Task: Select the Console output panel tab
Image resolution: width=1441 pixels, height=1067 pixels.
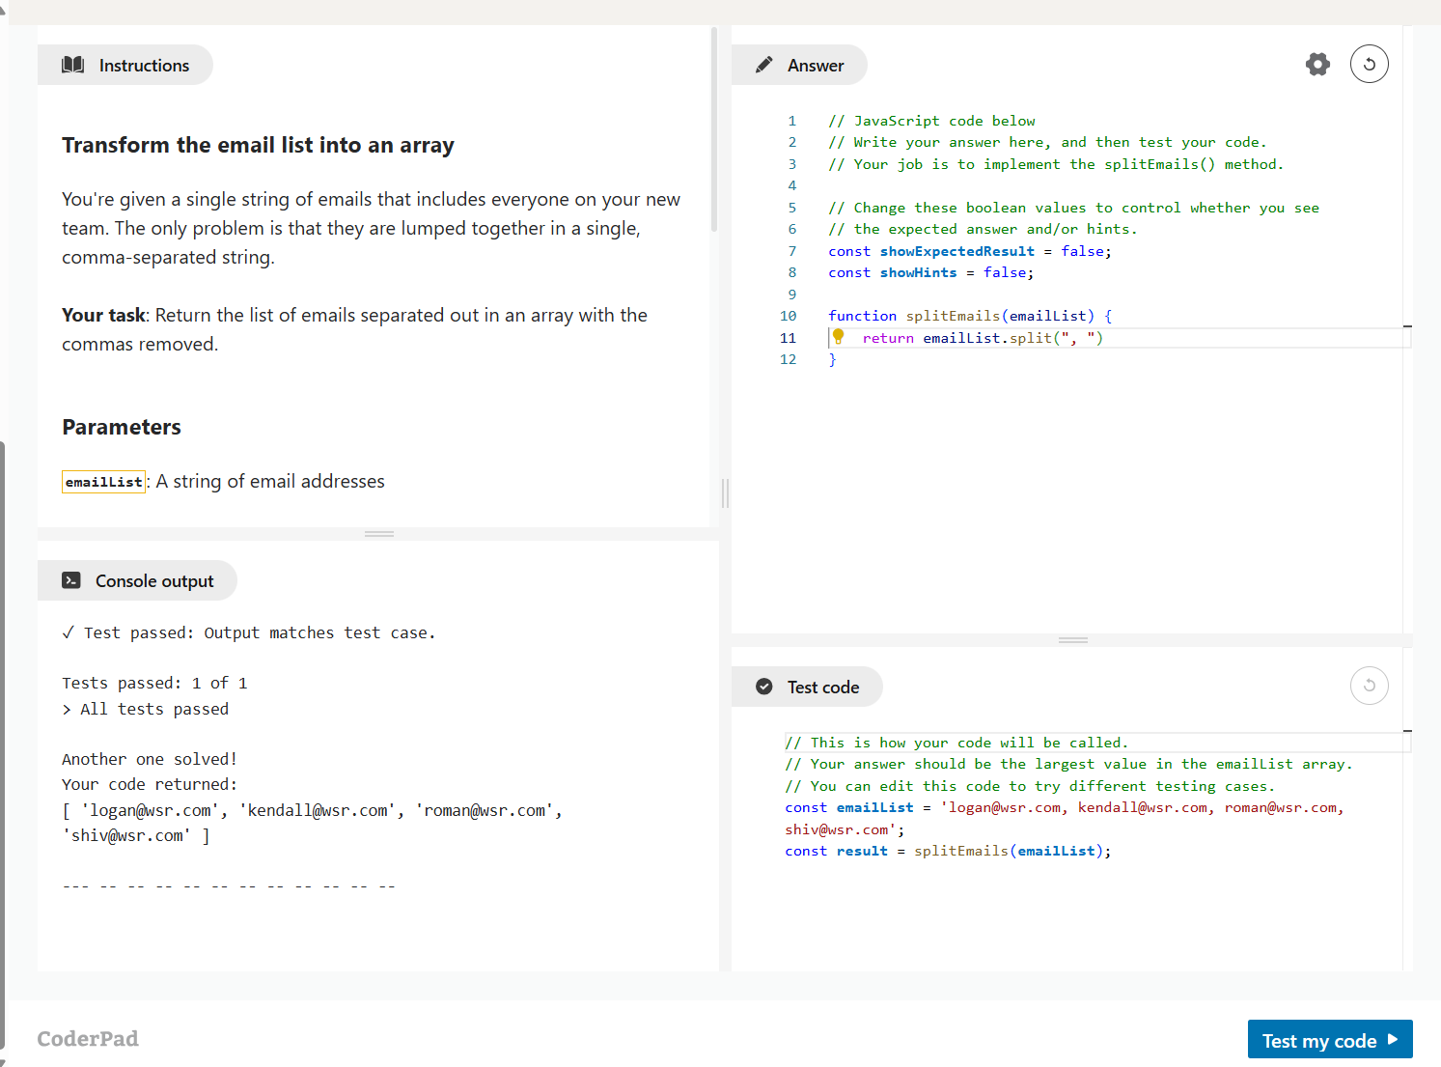Action: click(137, 580)
